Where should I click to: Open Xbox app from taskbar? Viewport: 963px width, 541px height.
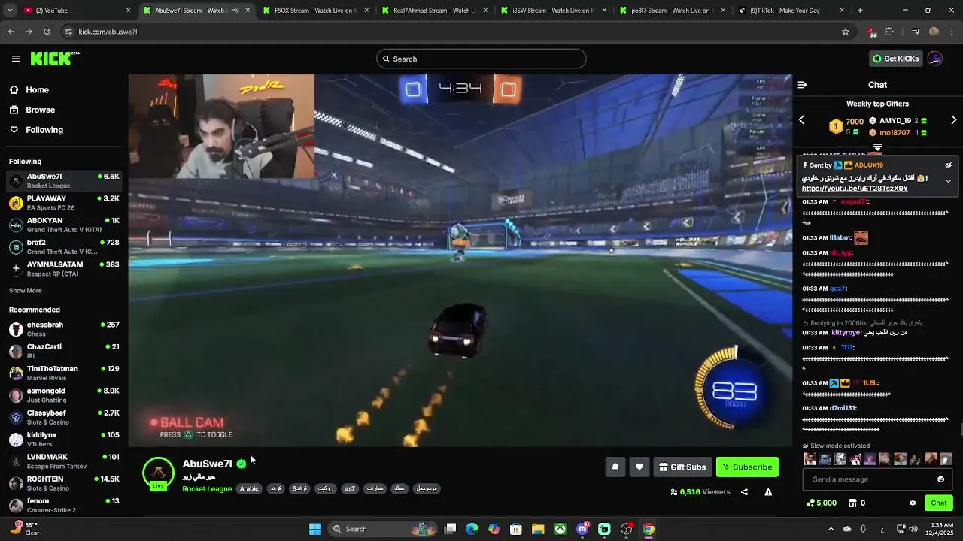[x=560, y=529]
